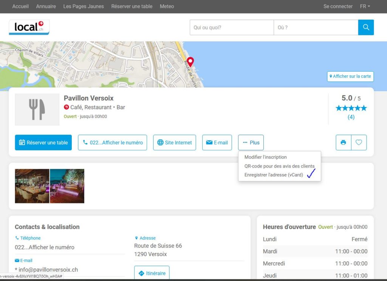Click Afficher sur la carte button
The height and width of the screenshot is (281, 387).
[x=350, y=76]
